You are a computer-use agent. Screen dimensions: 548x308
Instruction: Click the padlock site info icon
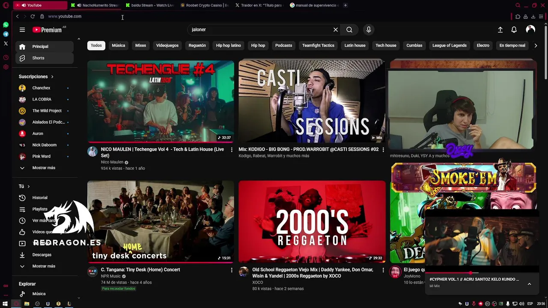(x=42, y=16)
